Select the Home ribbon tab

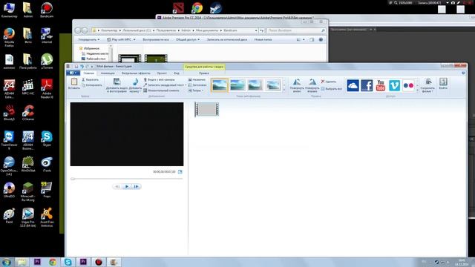[89, 73]
